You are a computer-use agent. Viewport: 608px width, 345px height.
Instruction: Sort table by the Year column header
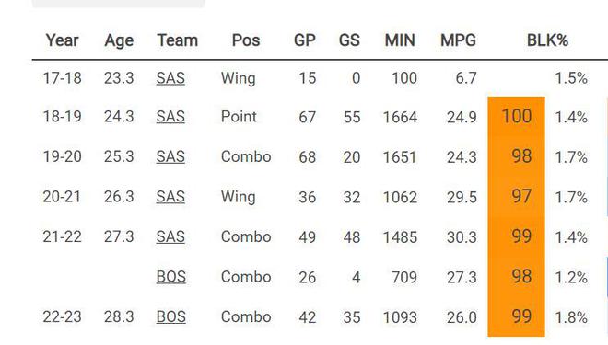click(x=62, y=40)
